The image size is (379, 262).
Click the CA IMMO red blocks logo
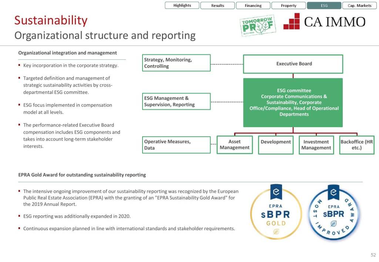[x=292, y=21]
